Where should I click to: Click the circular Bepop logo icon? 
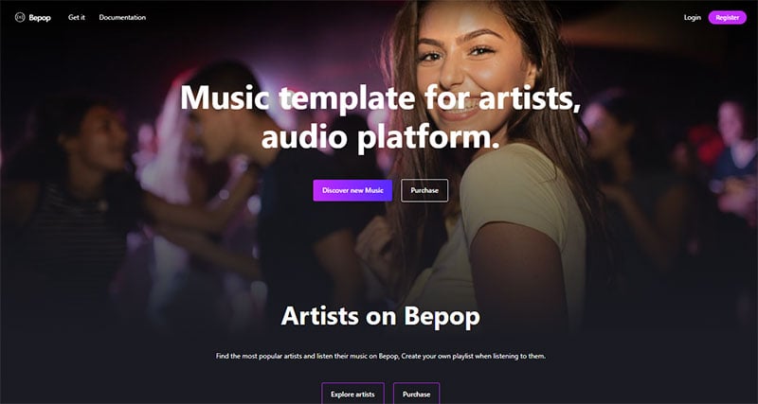coord(20,17)
